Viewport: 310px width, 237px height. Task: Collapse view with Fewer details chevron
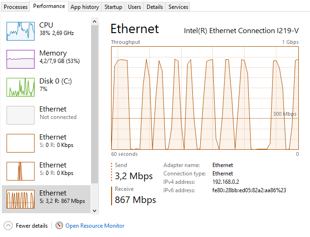coord(8,226)
